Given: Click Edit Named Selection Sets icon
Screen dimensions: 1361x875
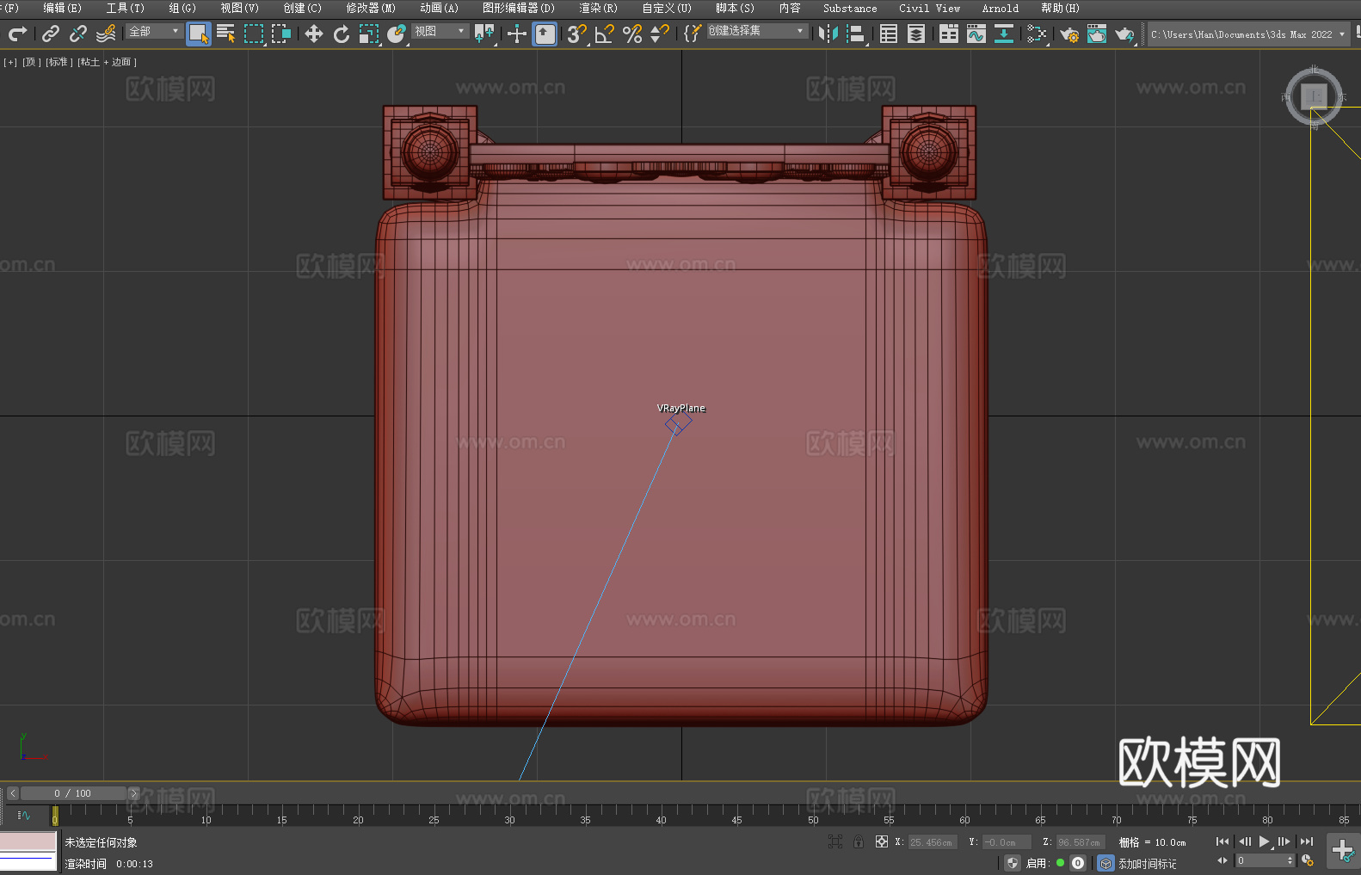Looking at the screenshot, I should (693, 34).
